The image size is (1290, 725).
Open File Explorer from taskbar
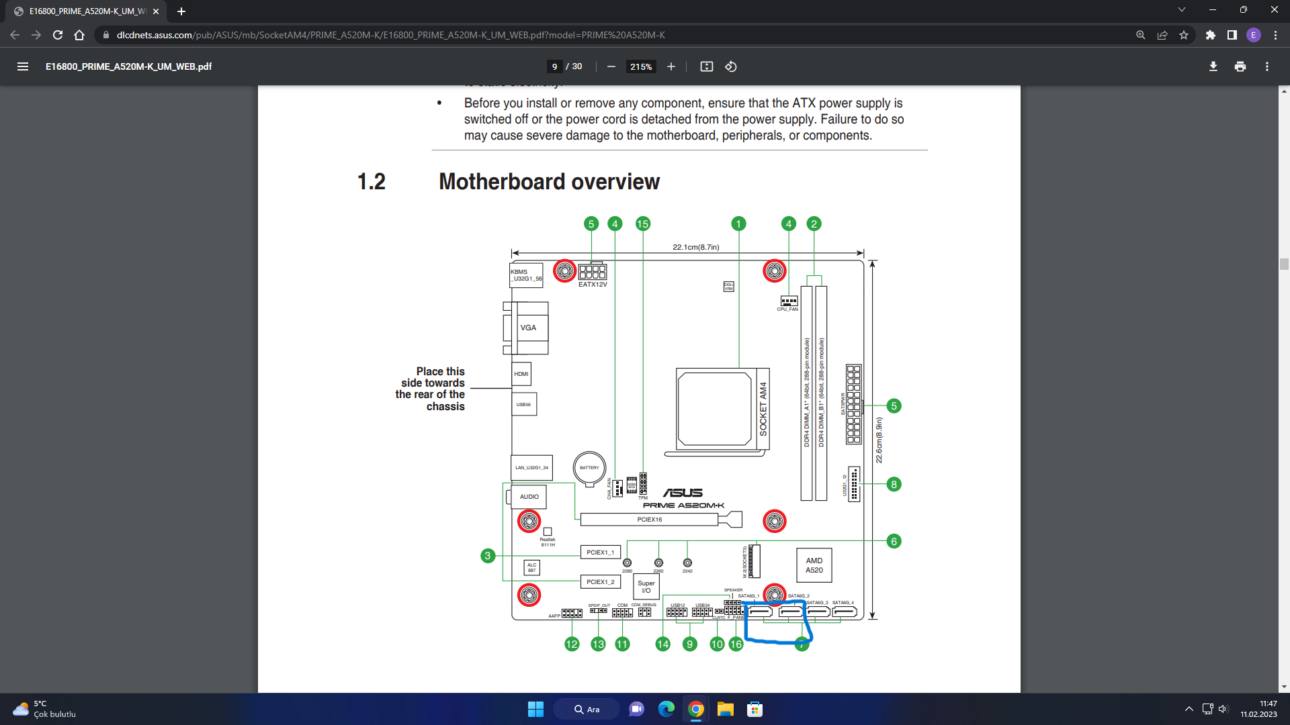click(725, 710)
